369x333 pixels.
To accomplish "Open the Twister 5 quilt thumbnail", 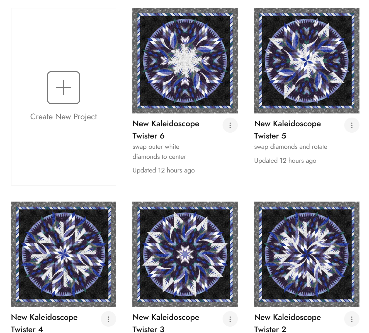I will click(x=307, y=61).
